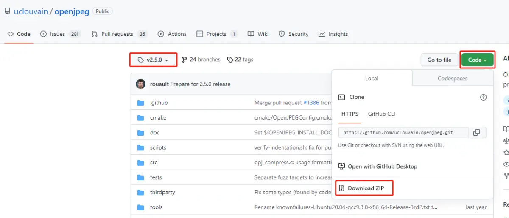
Task: Click the Issues count badge 281
Action: click(x=75, y=34)
